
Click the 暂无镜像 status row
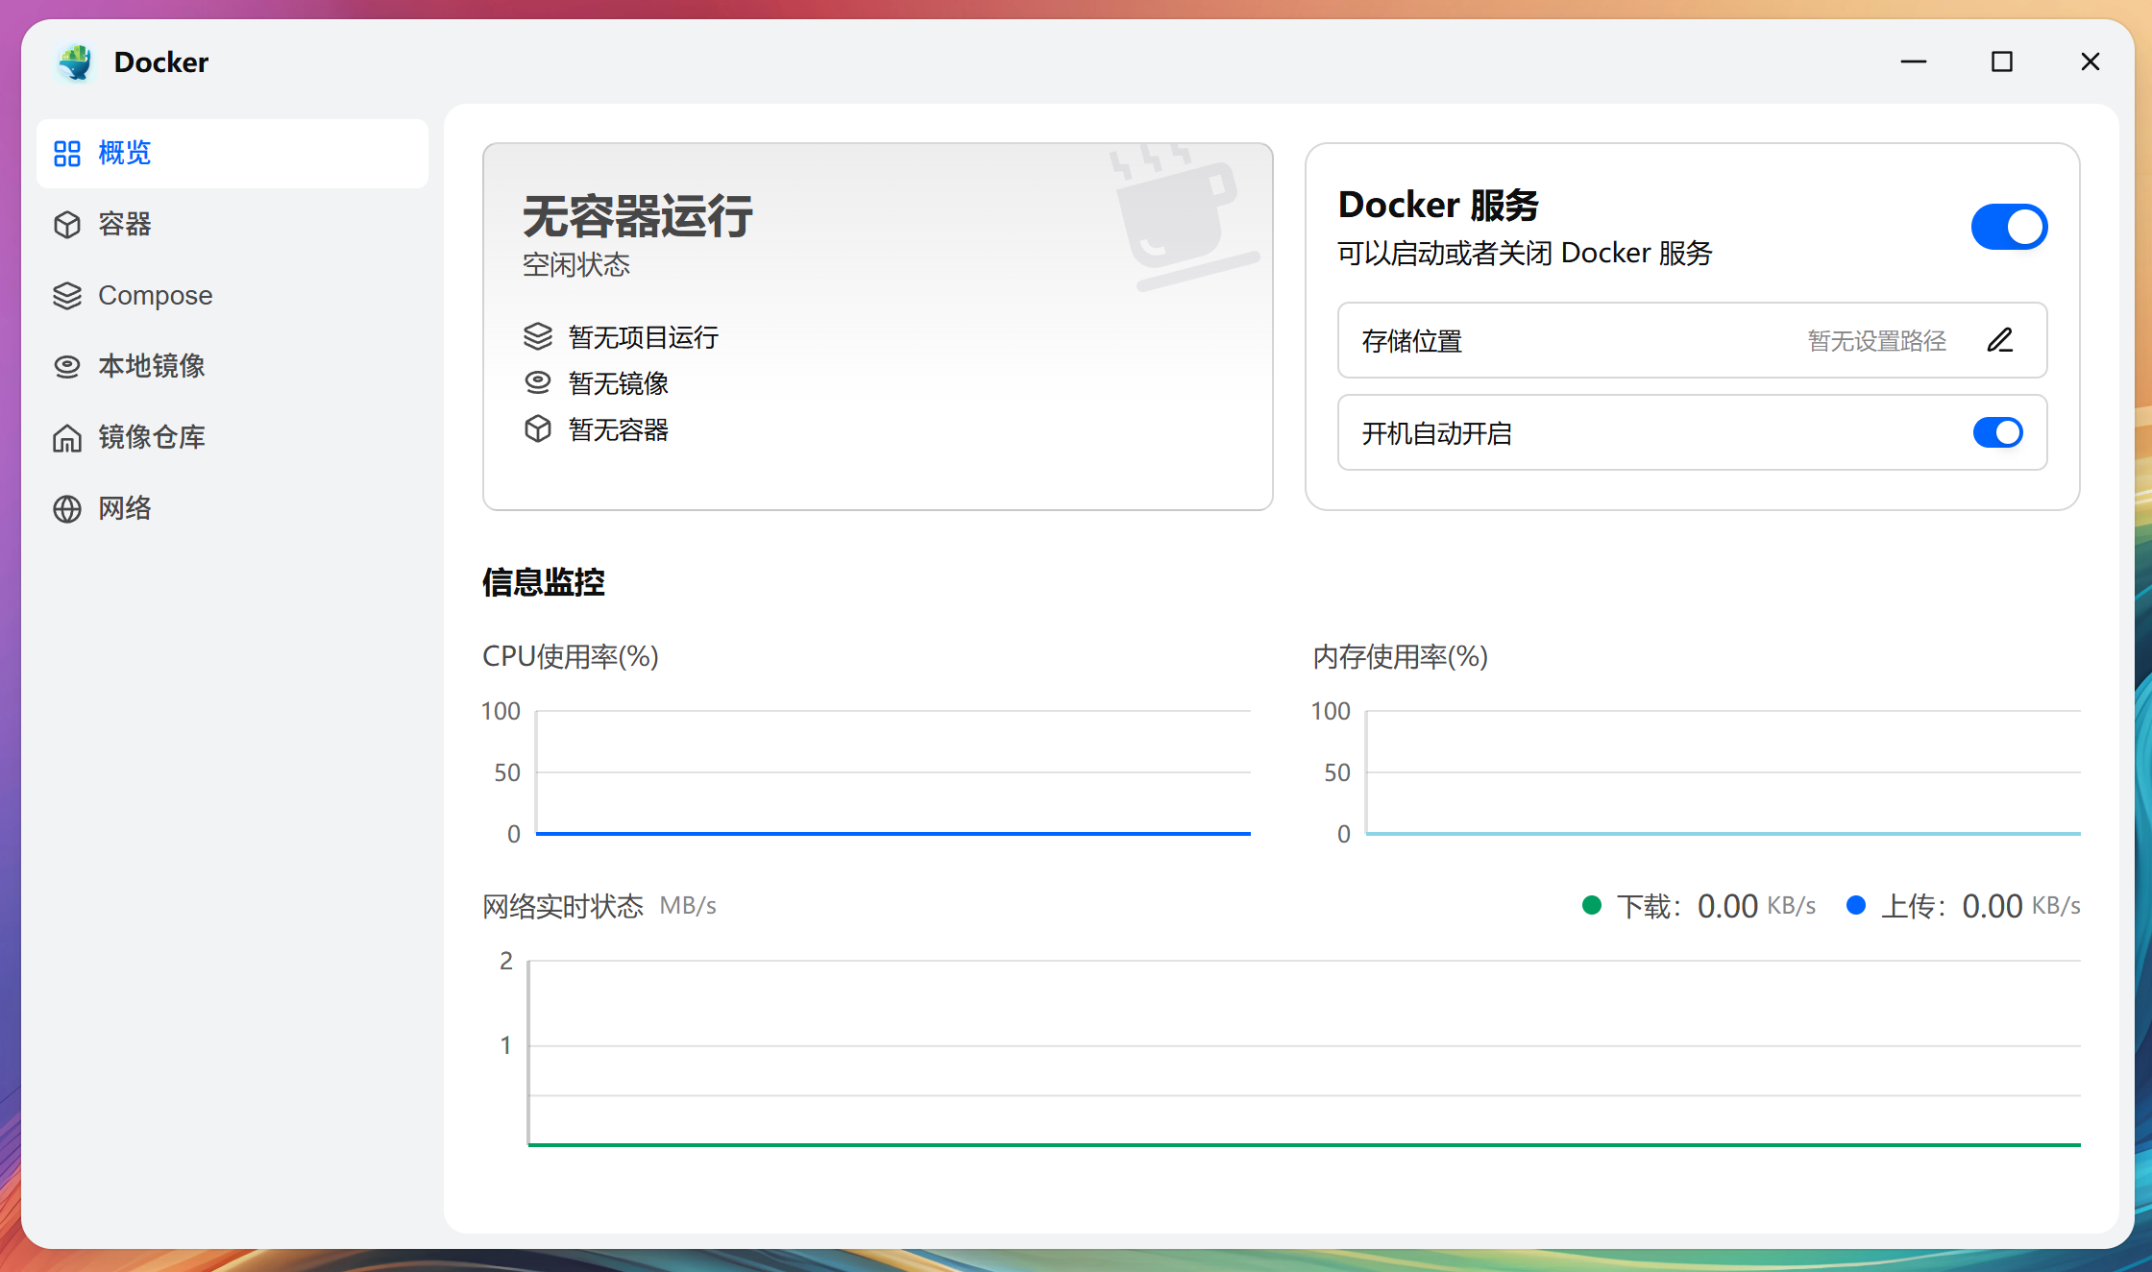[618, 383]
